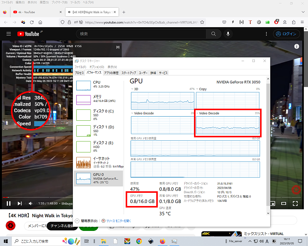
Task: Open the 詳細 tab
Action: 153,73
